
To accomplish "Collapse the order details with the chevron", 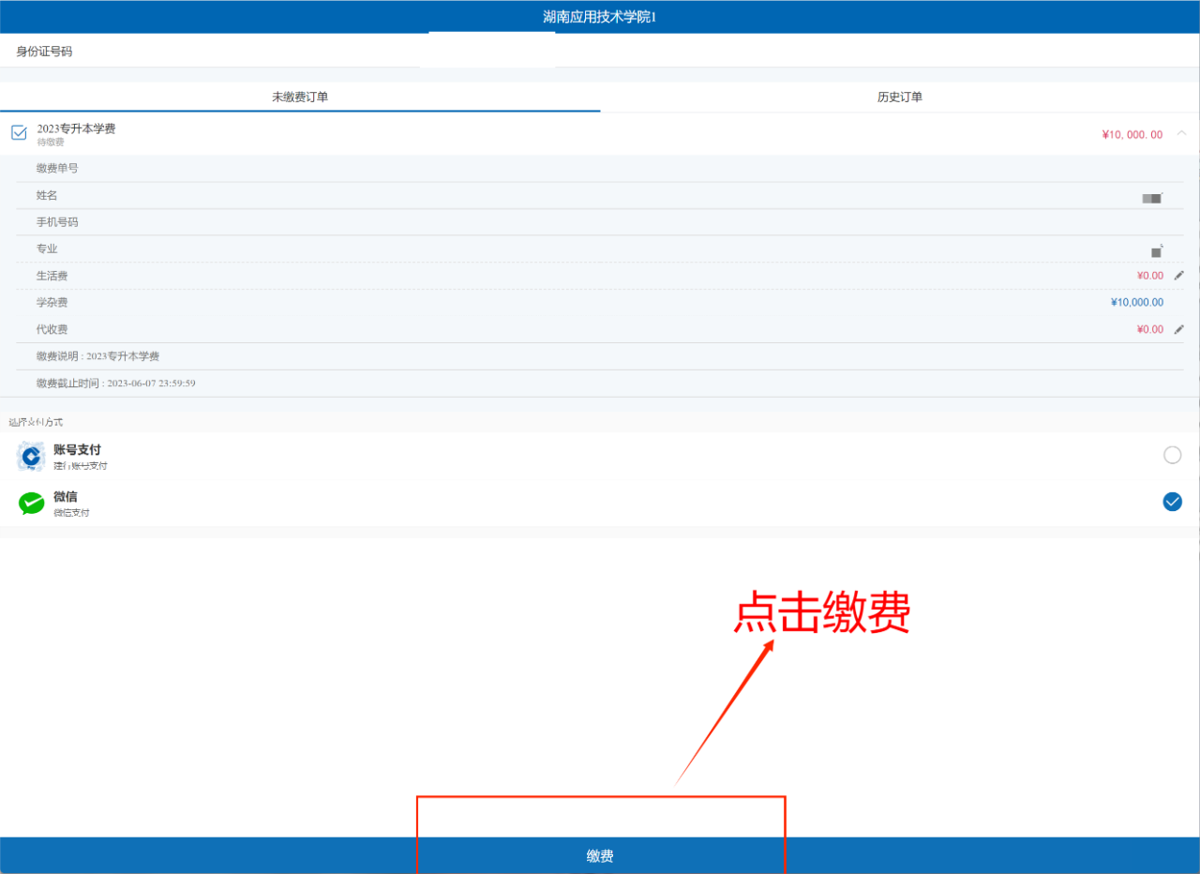I will pos(1181,133).
